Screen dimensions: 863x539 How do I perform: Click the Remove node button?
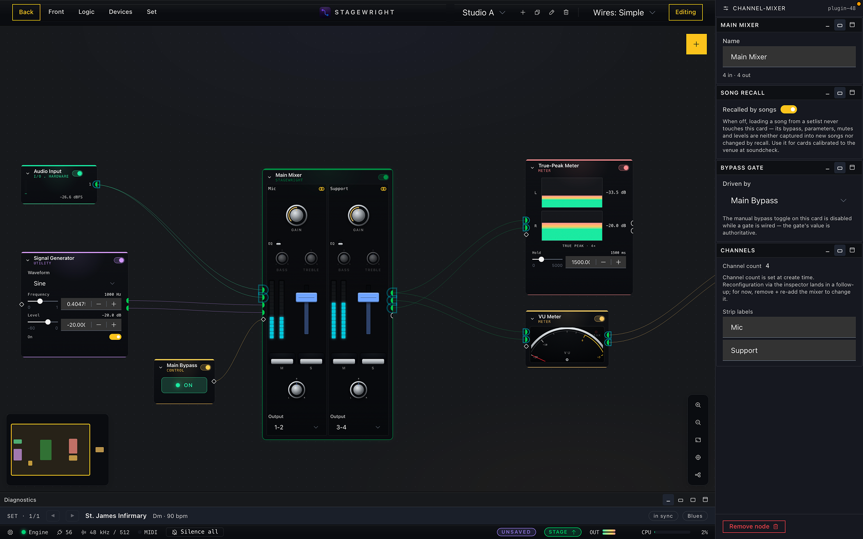(754, 527)
